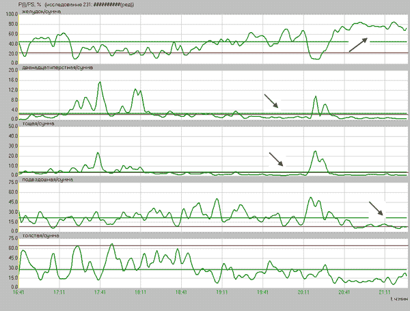Click the 16:41 time axis label

coord(19,292)
